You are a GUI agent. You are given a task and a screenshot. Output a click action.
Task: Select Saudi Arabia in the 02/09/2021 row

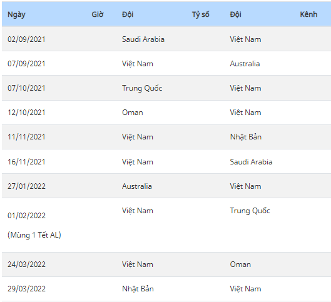coord(143,39)
